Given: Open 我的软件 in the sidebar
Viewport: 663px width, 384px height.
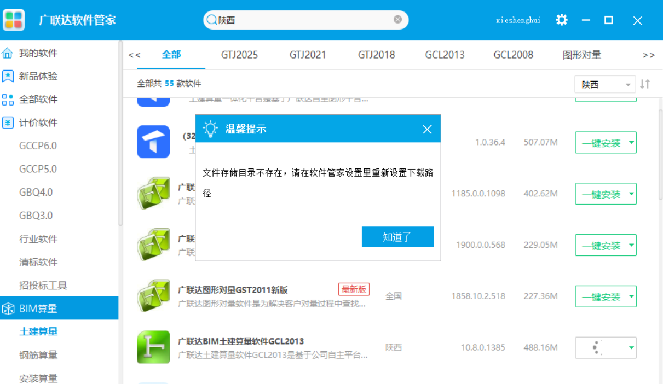Looking at the screenshot, I should coord(38,53).
